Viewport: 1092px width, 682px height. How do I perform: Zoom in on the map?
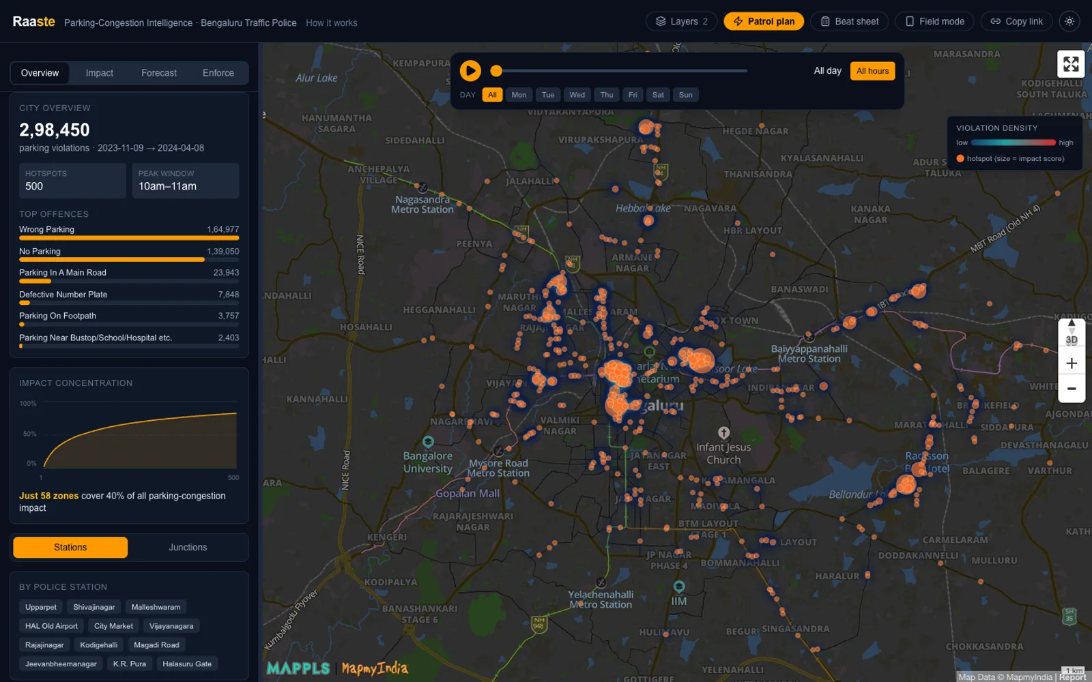point(1072,364)
